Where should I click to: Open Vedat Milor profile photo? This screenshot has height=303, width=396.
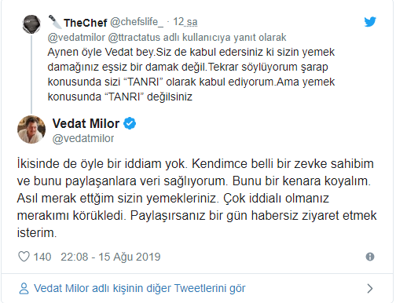pos(31,130)
